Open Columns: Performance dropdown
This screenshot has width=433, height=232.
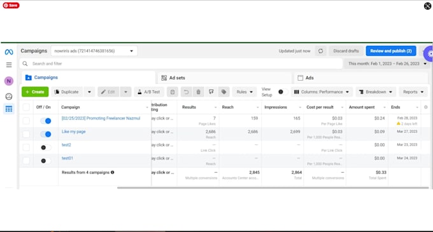coord(322,92)
